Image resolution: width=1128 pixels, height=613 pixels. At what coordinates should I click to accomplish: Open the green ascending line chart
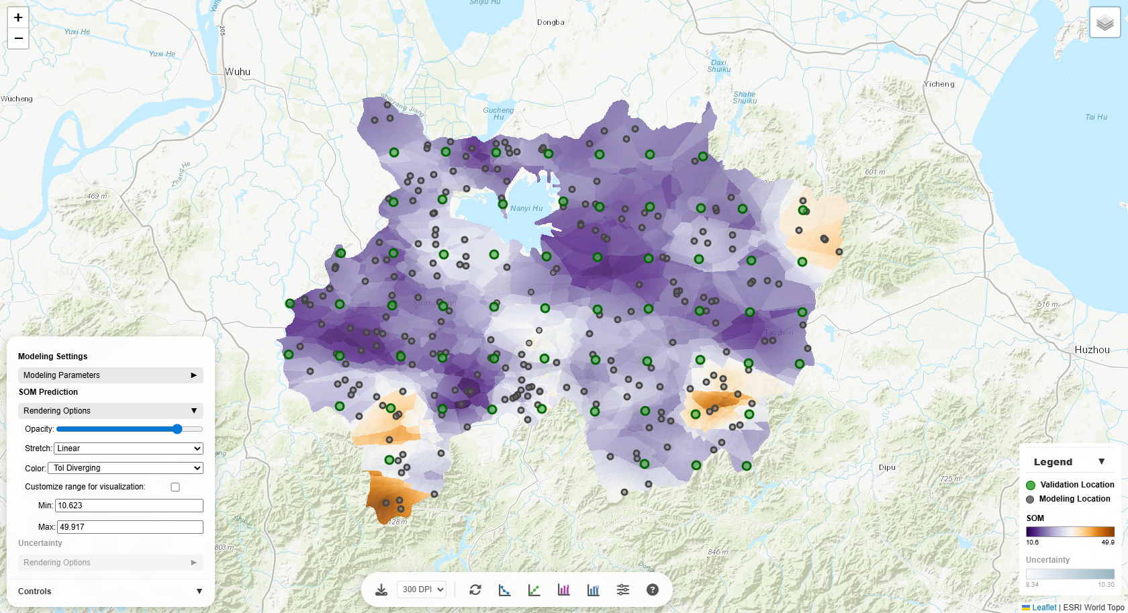point(534,590)
